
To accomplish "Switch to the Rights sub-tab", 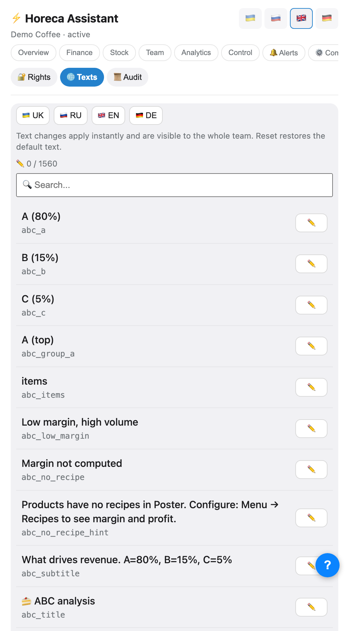I will point(34,77).
